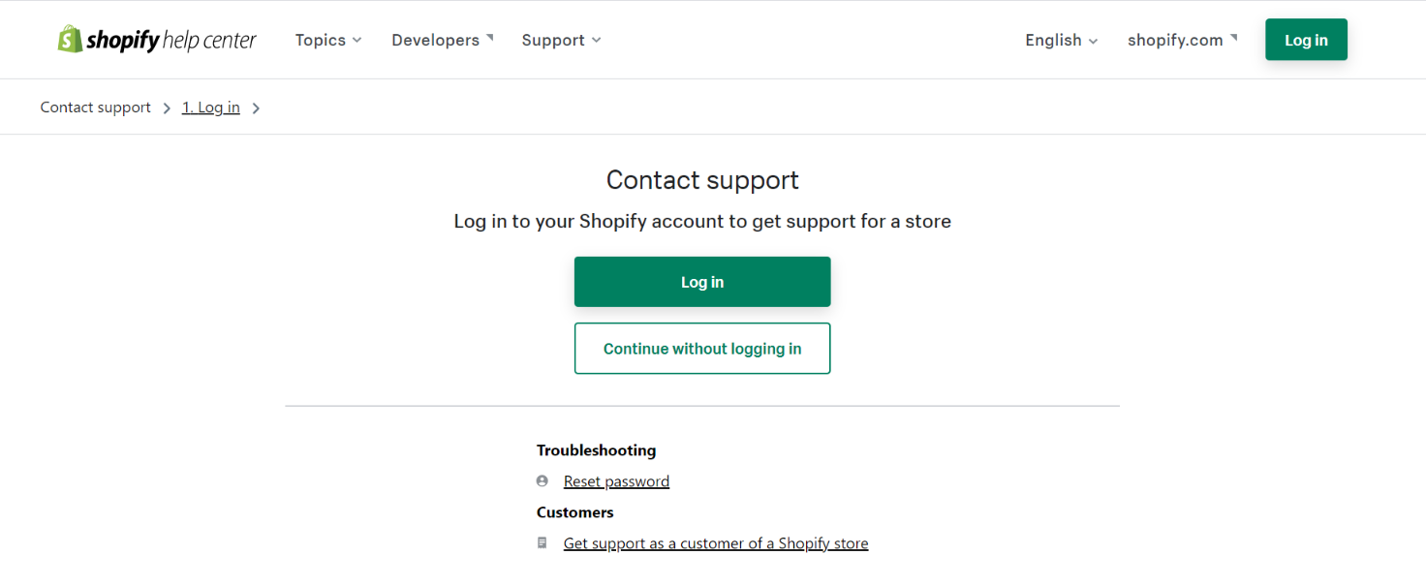Go to the Developers menu item
The width and height of the screenshot is (1426, 586).
435,40
